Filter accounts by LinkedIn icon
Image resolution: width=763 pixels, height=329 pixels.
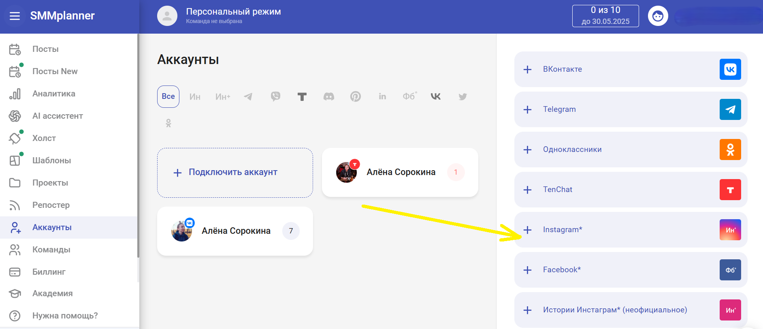[382, 96]
